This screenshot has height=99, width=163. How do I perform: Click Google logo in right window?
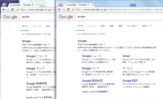(x=66, y=17)
